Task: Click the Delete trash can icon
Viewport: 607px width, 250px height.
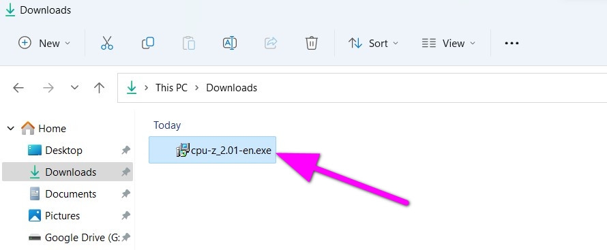Action: pos(312,43)
